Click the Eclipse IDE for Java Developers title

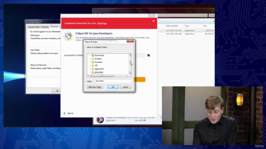(94, 34)
